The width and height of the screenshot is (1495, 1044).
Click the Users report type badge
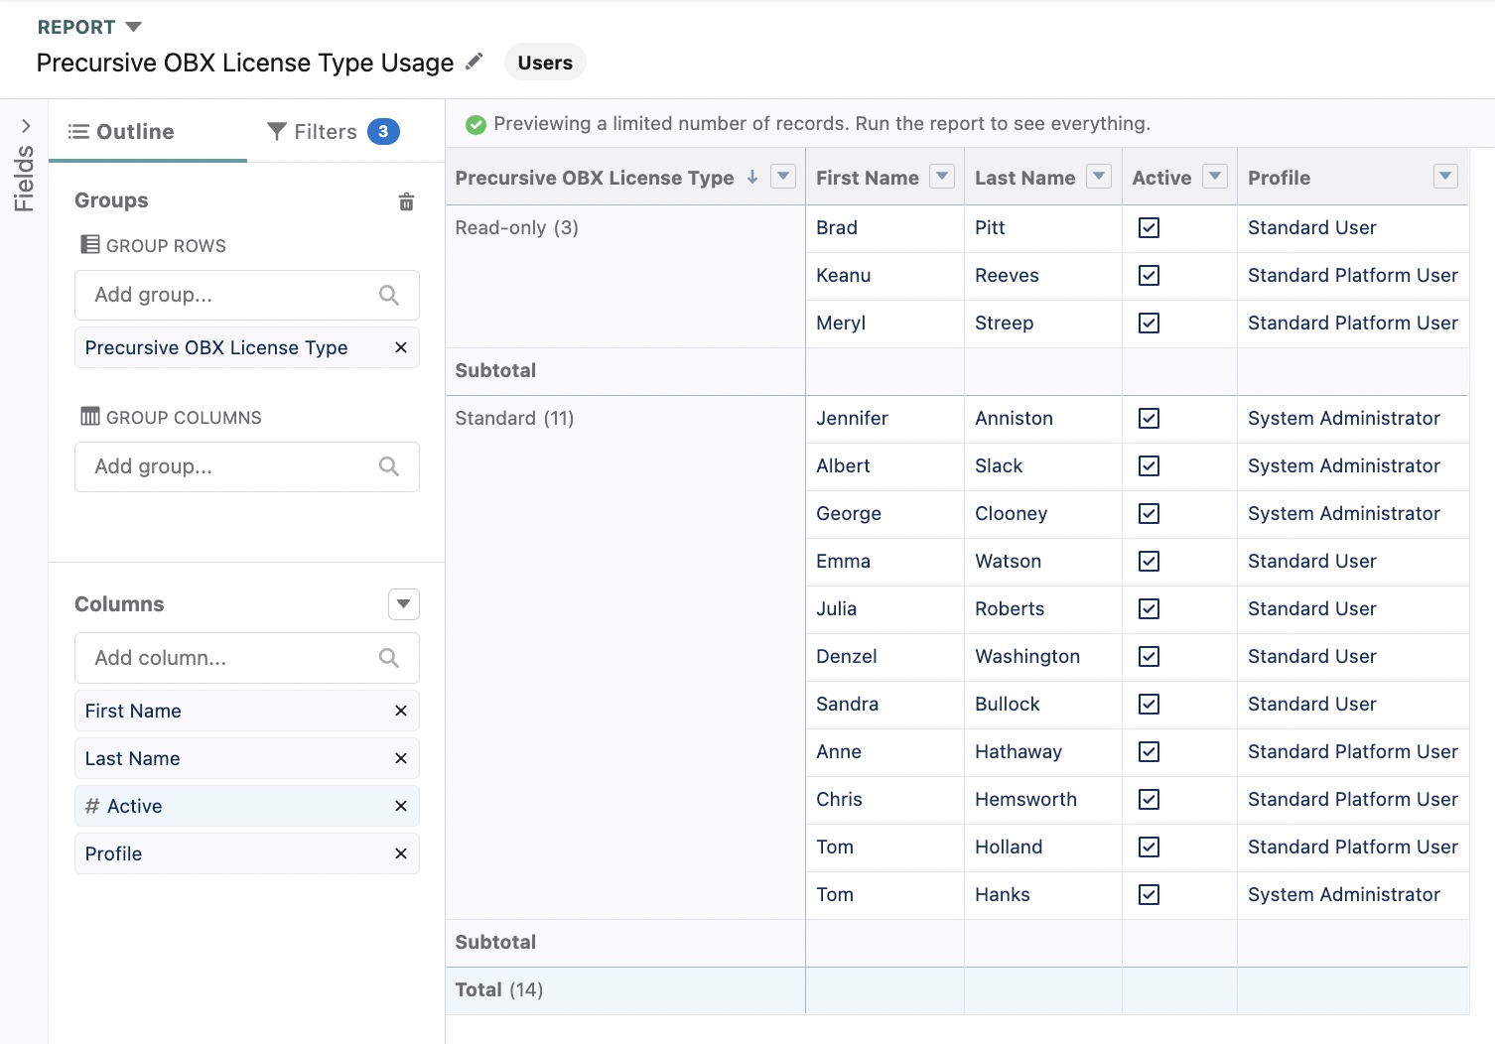point(545,63)
